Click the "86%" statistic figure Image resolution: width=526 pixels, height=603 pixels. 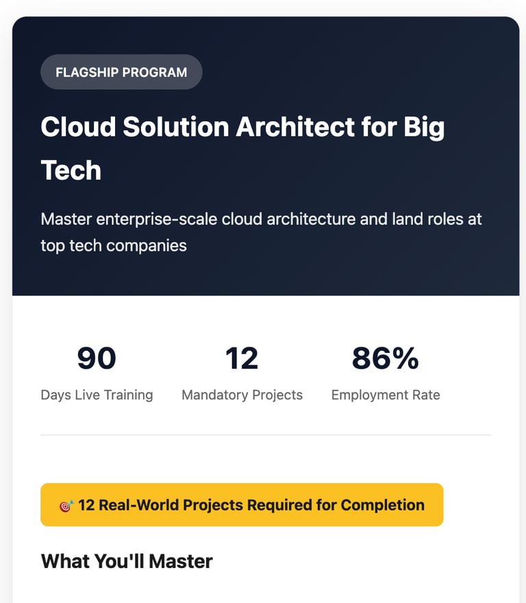point(385,358)
